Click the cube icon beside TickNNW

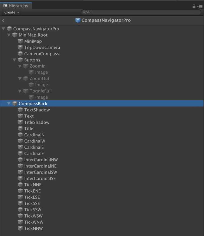(x=20, y=228)
